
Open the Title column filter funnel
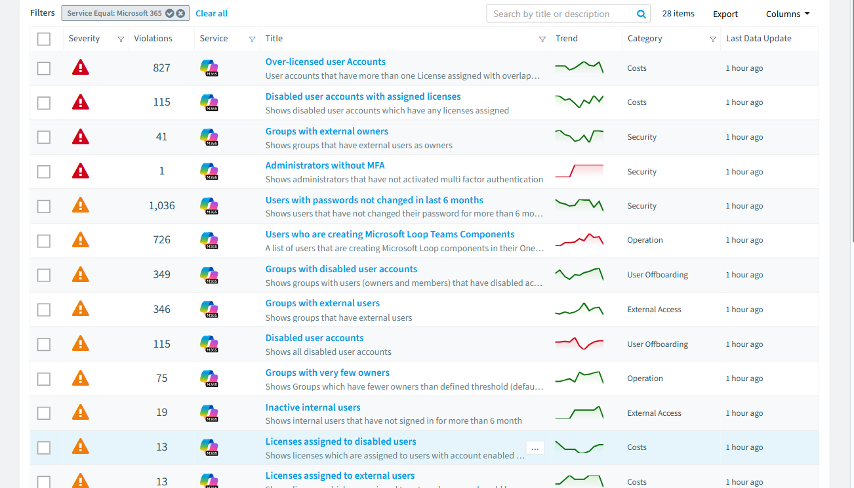(542, 39)
